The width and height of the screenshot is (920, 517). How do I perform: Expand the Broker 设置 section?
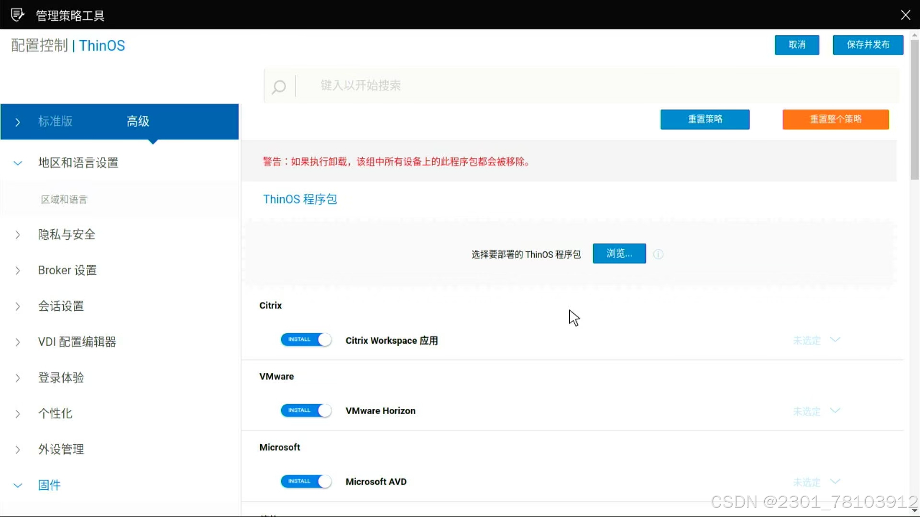(67, 270)
